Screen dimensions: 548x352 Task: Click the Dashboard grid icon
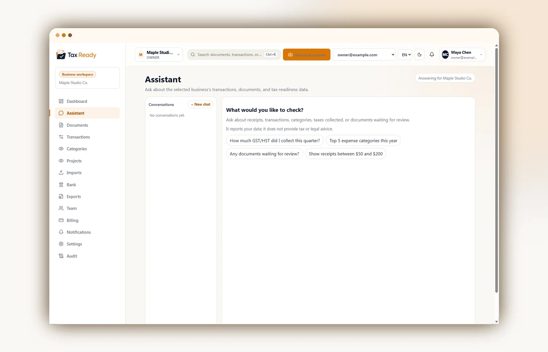[x=61, y=101]
